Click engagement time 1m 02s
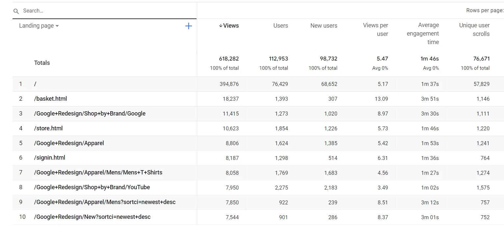 tap(430, 188)
